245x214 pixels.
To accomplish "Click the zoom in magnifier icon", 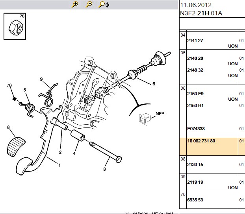I will pos(75,4).
